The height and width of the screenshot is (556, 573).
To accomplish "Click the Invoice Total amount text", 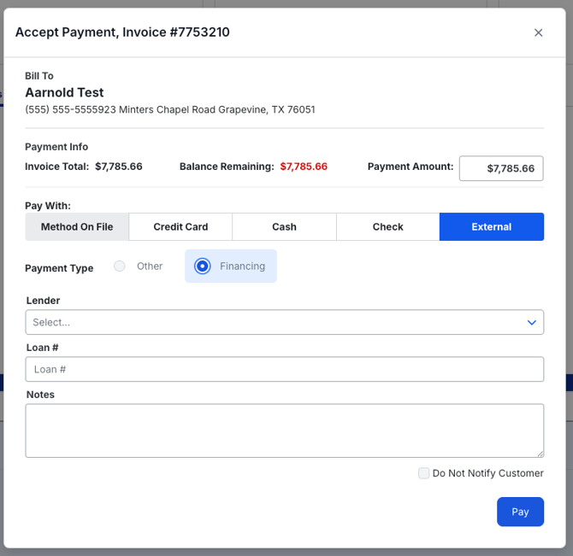I will (119, 167).
